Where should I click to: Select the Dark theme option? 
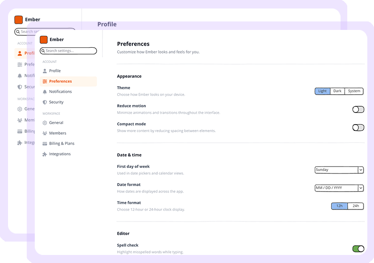[337, 91]
